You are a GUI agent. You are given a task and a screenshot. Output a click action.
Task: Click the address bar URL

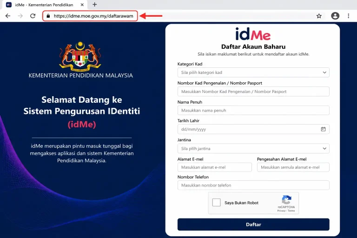pos(93,16)
